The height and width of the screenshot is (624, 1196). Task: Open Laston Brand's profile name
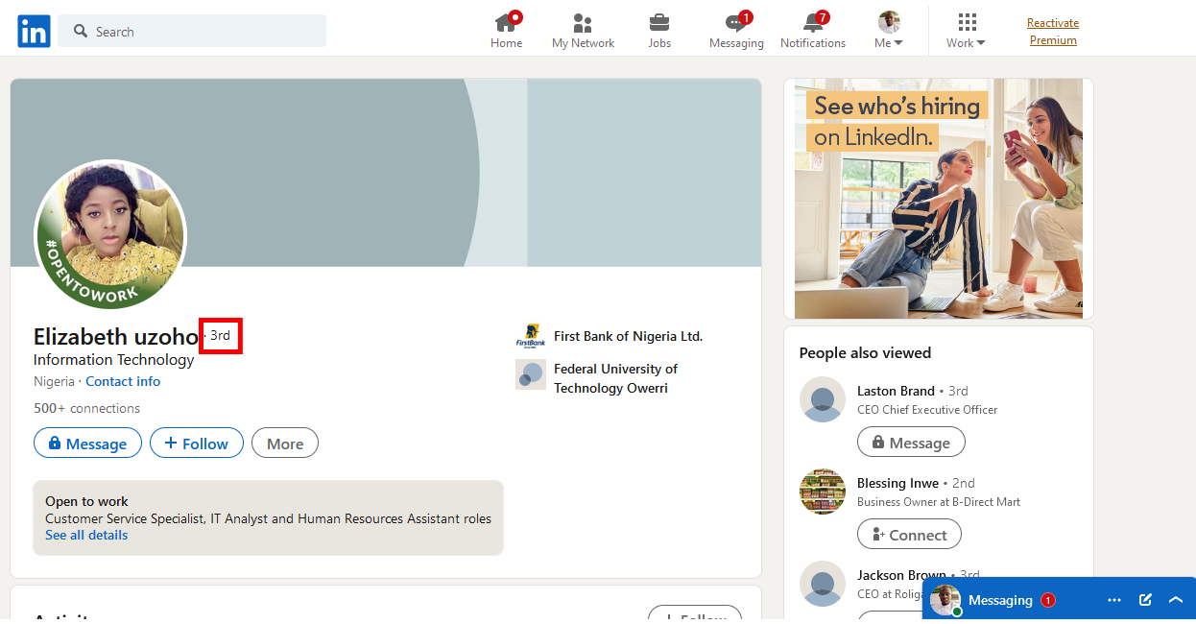coord(896,391)
